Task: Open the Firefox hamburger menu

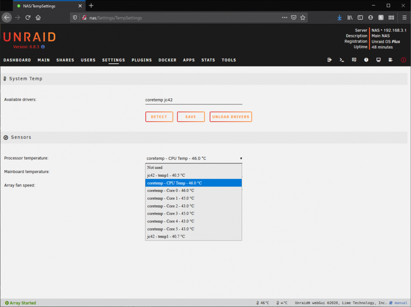Action: click(404, 18)
